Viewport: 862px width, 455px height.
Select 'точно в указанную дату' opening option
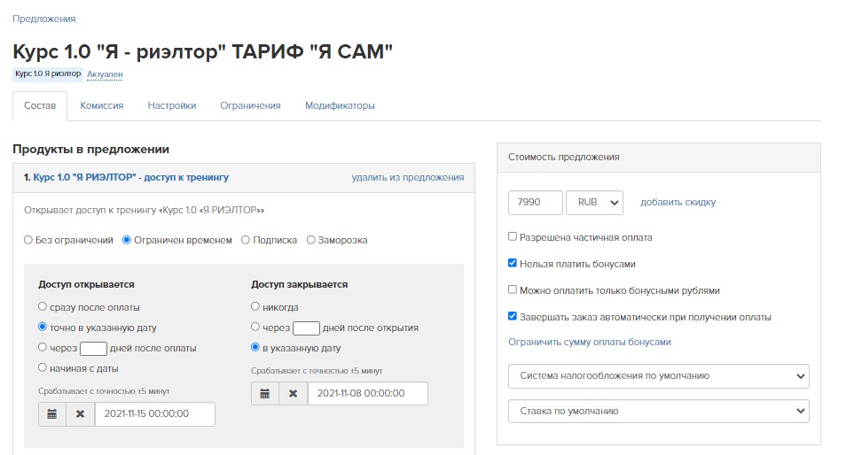(43, 327)
